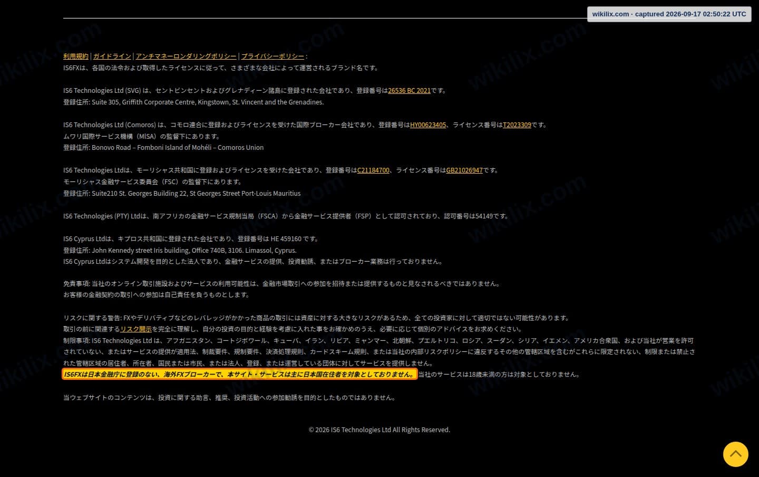Open the プライバシーポリシー link
Viewport: 759px width, 477px height.
(273, 56)
